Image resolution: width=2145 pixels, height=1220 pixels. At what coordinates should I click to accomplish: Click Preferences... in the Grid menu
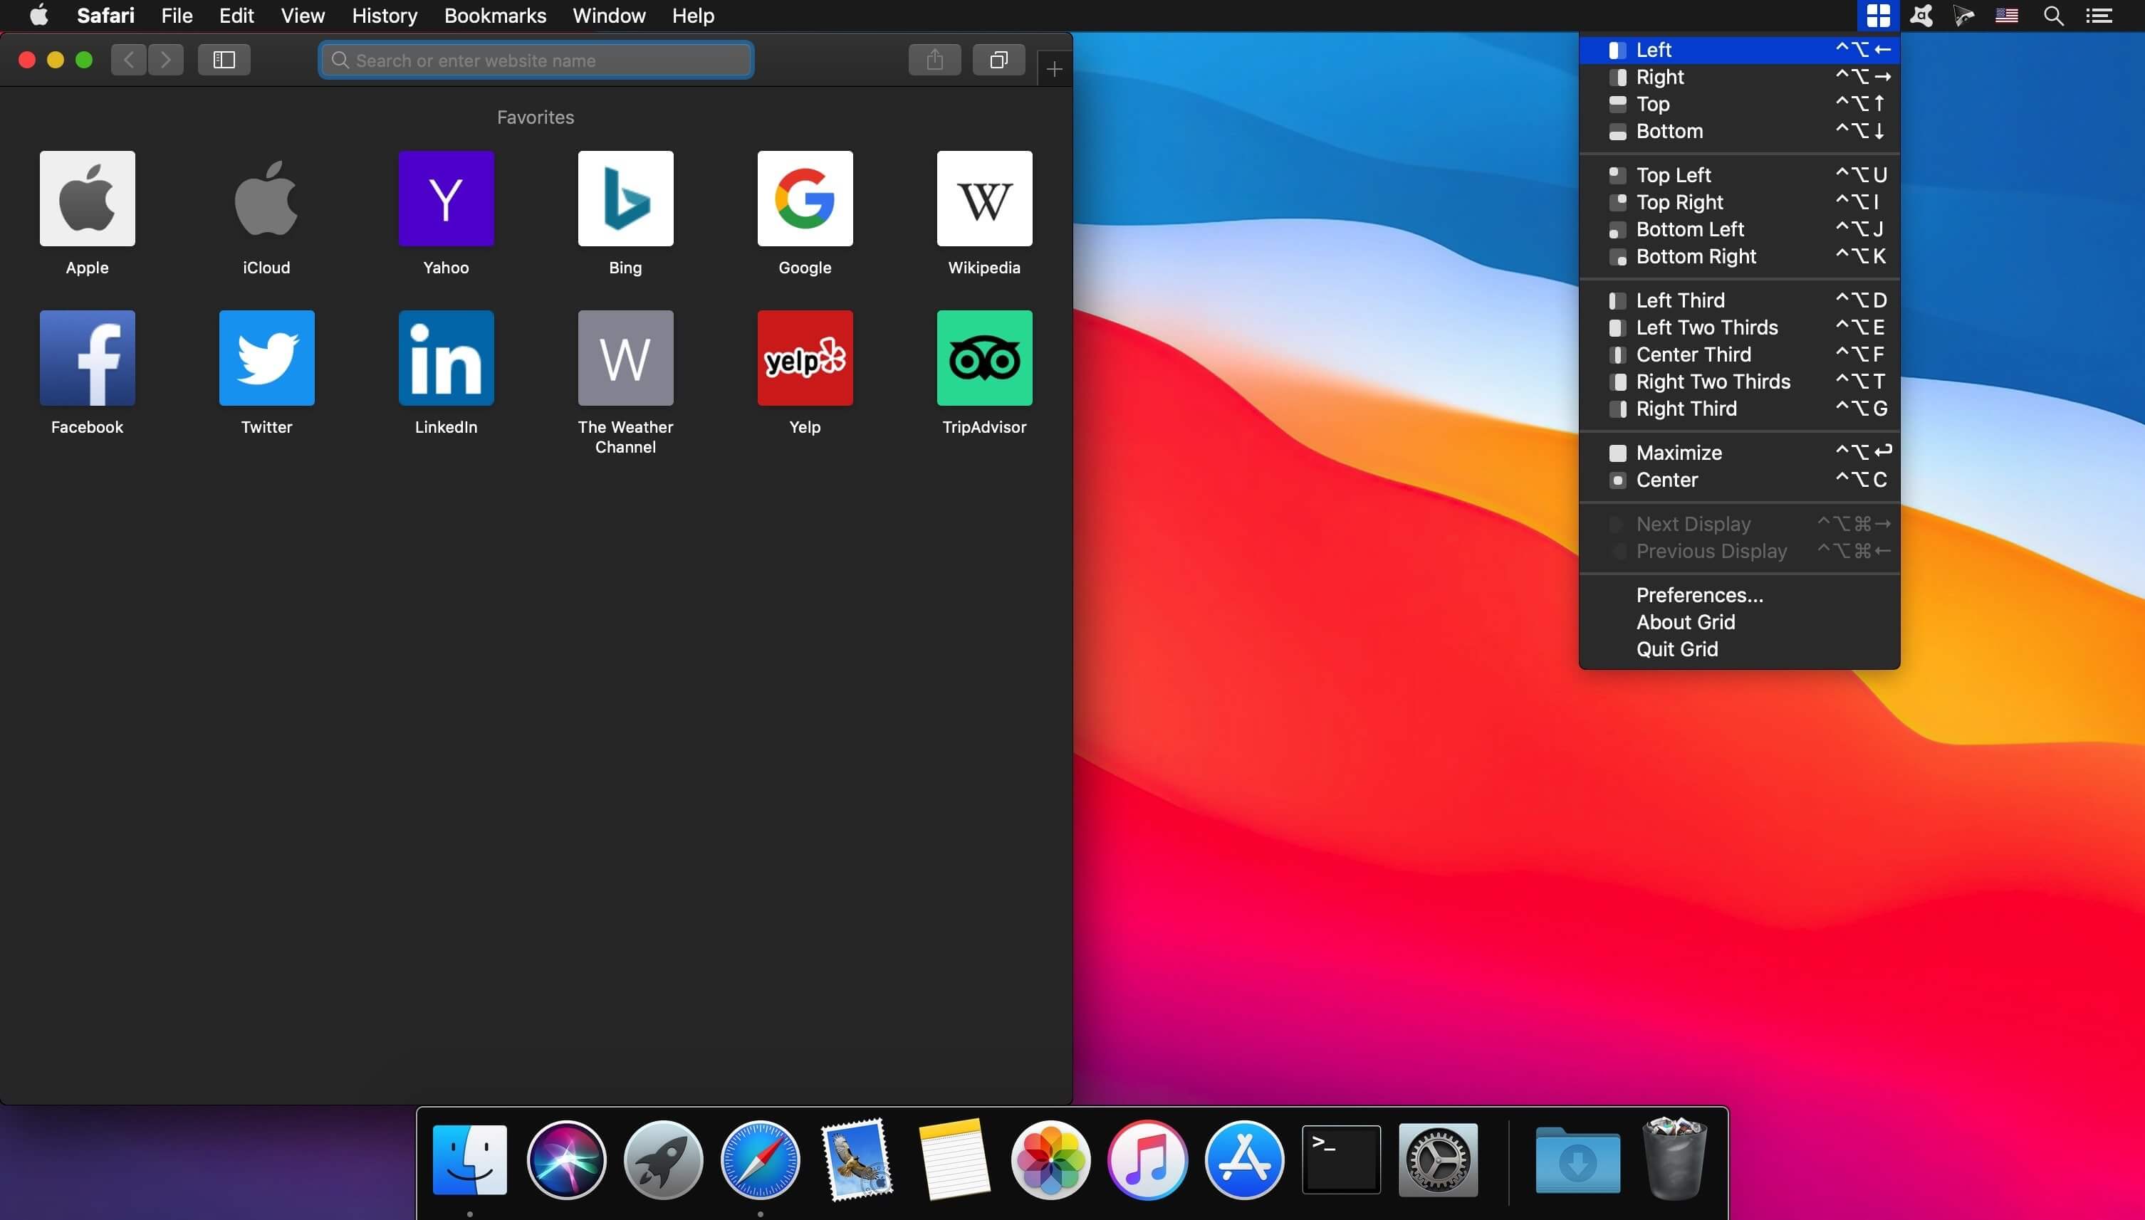[x=1699, y=595]
